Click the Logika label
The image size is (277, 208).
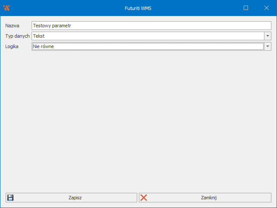coord(12,46)
